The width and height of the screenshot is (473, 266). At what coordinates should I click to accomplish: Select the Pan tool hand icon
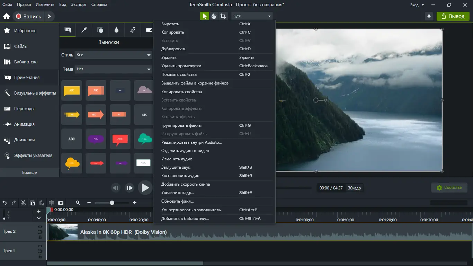214,16
